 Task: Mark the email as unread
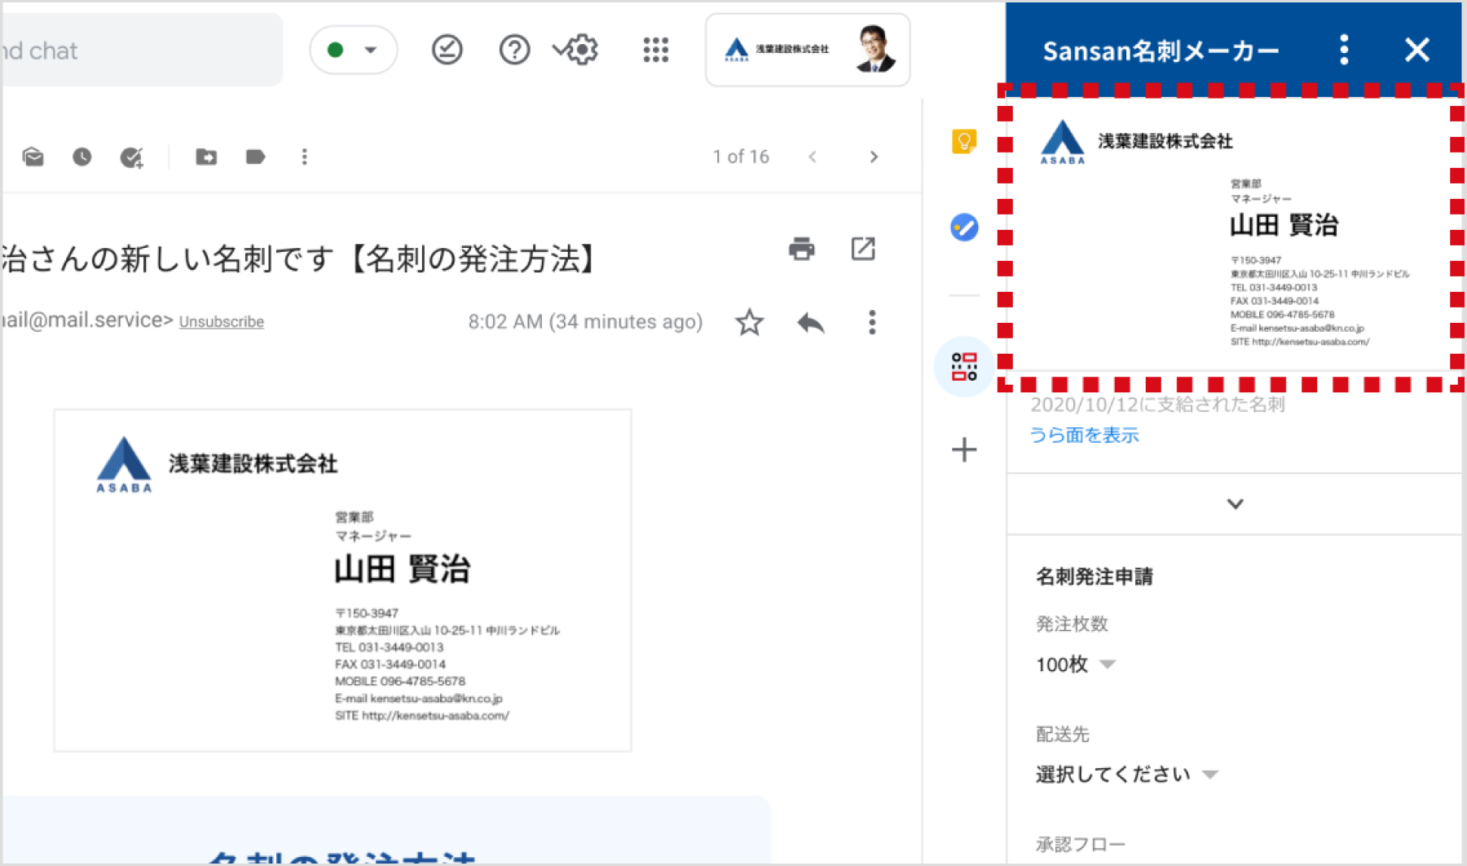click(x=33, y=157)
